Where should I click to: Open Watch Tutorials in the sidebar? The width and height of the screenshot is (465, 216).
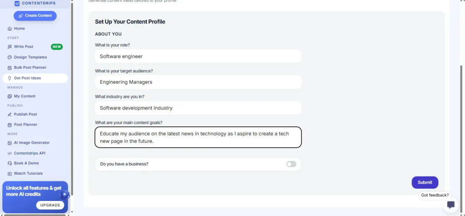[x=28, y=173]
